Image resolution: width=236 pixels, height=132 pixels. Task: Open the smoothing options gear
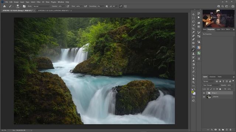click(107, 6)
